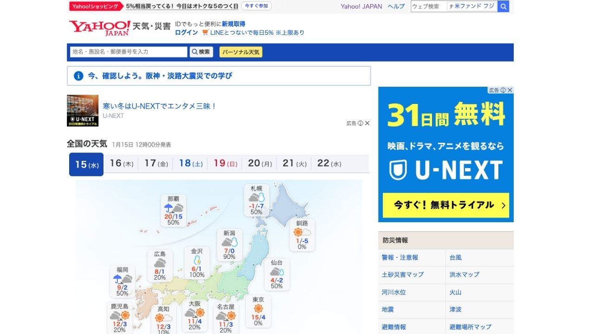Open the 地震 link

point(388,309)
